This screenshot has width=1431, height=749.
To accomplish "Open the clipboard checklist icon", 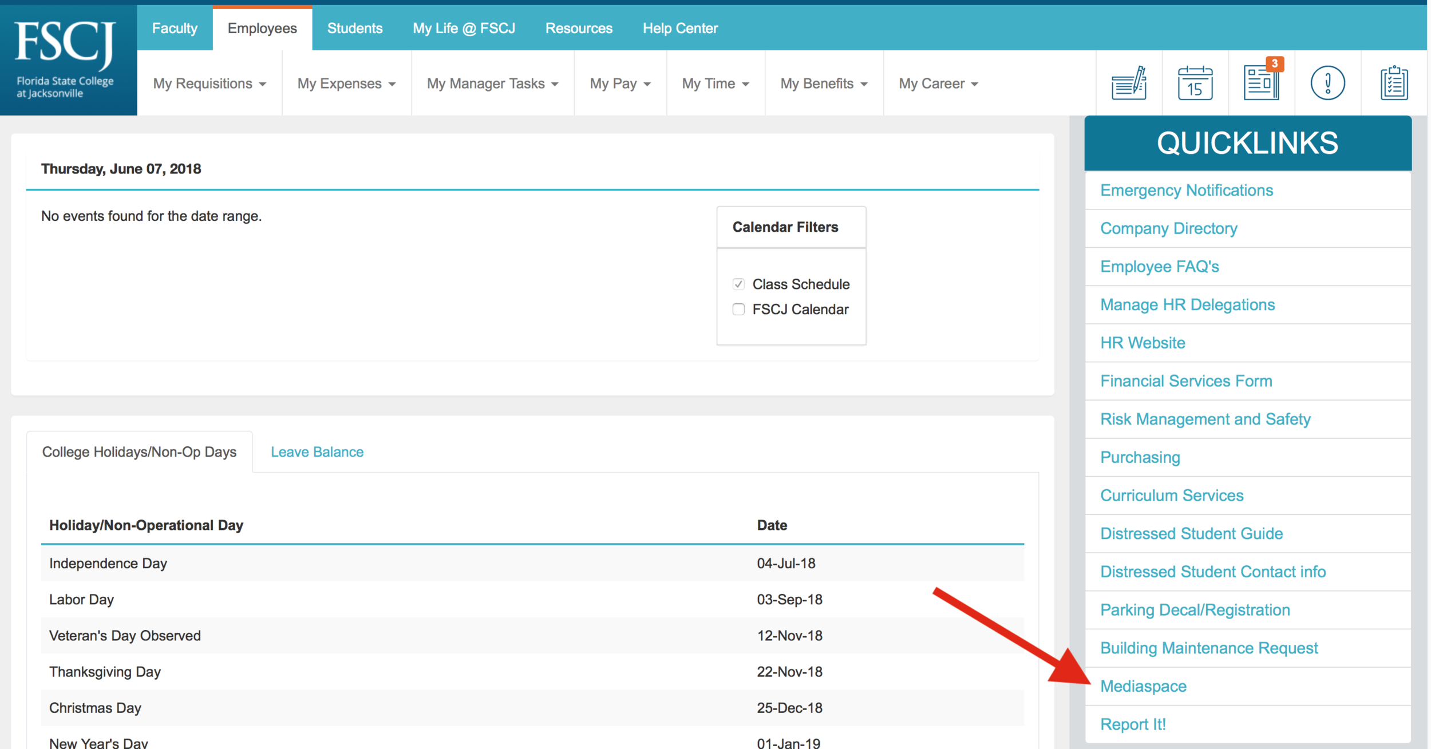I will tap(1394, 84).
